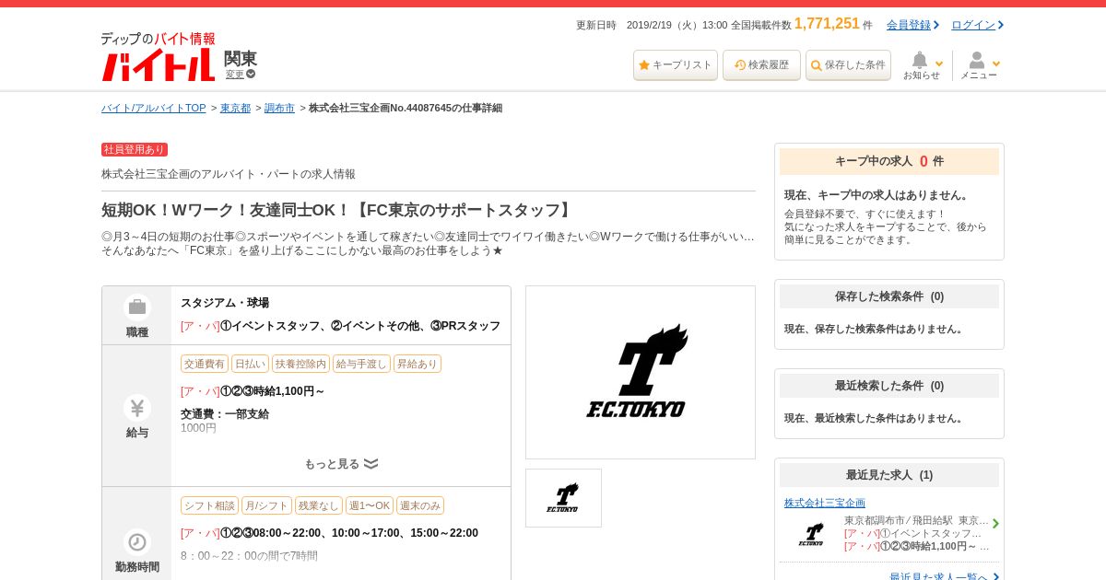This screenshot has width=1106, height=580.
Task: Click the 保存した検索条件 (0) header
Action: click(889, 296)
